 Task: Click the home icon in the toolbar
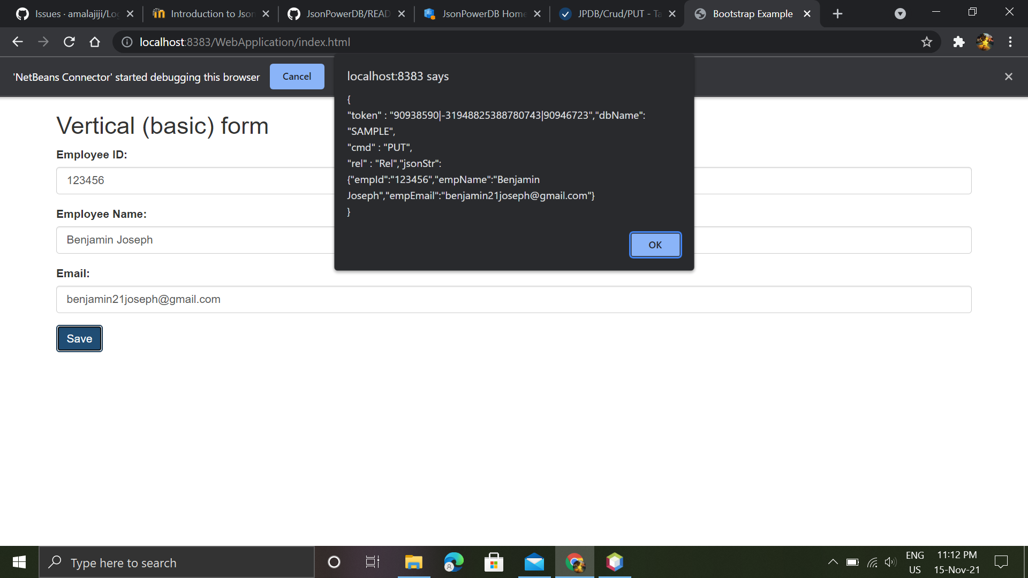point(94,42)
